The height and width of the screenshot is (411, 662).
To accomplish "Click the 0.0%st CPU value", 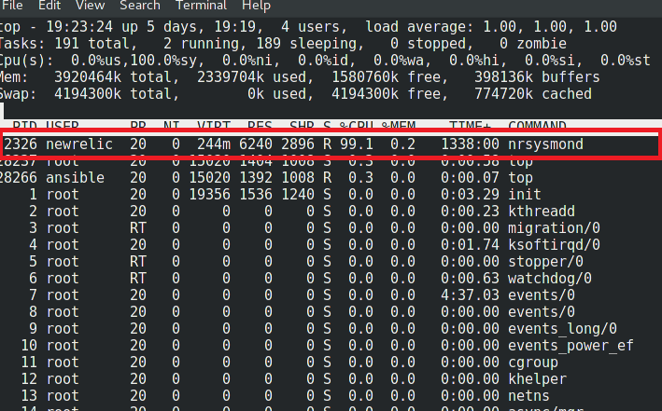I will point(626,61).
